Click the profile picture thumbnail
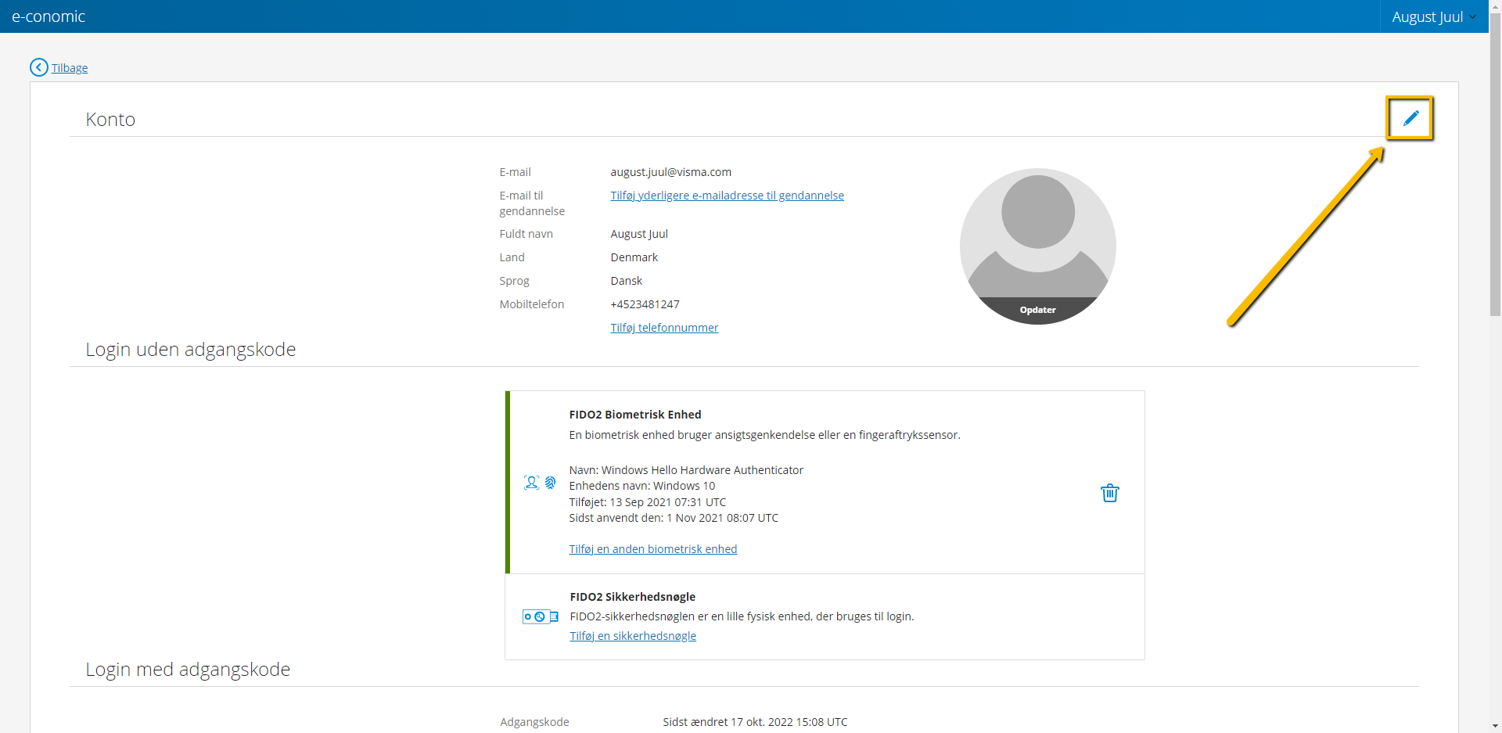The image size is (1502, 733). pos(1037,235)
